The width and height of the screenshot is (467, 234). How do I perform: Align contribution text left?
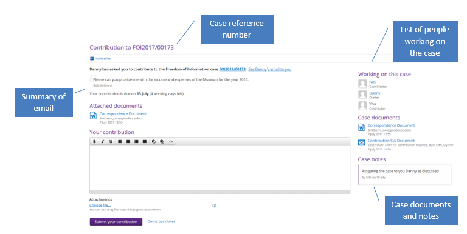(x=120, y=142)
